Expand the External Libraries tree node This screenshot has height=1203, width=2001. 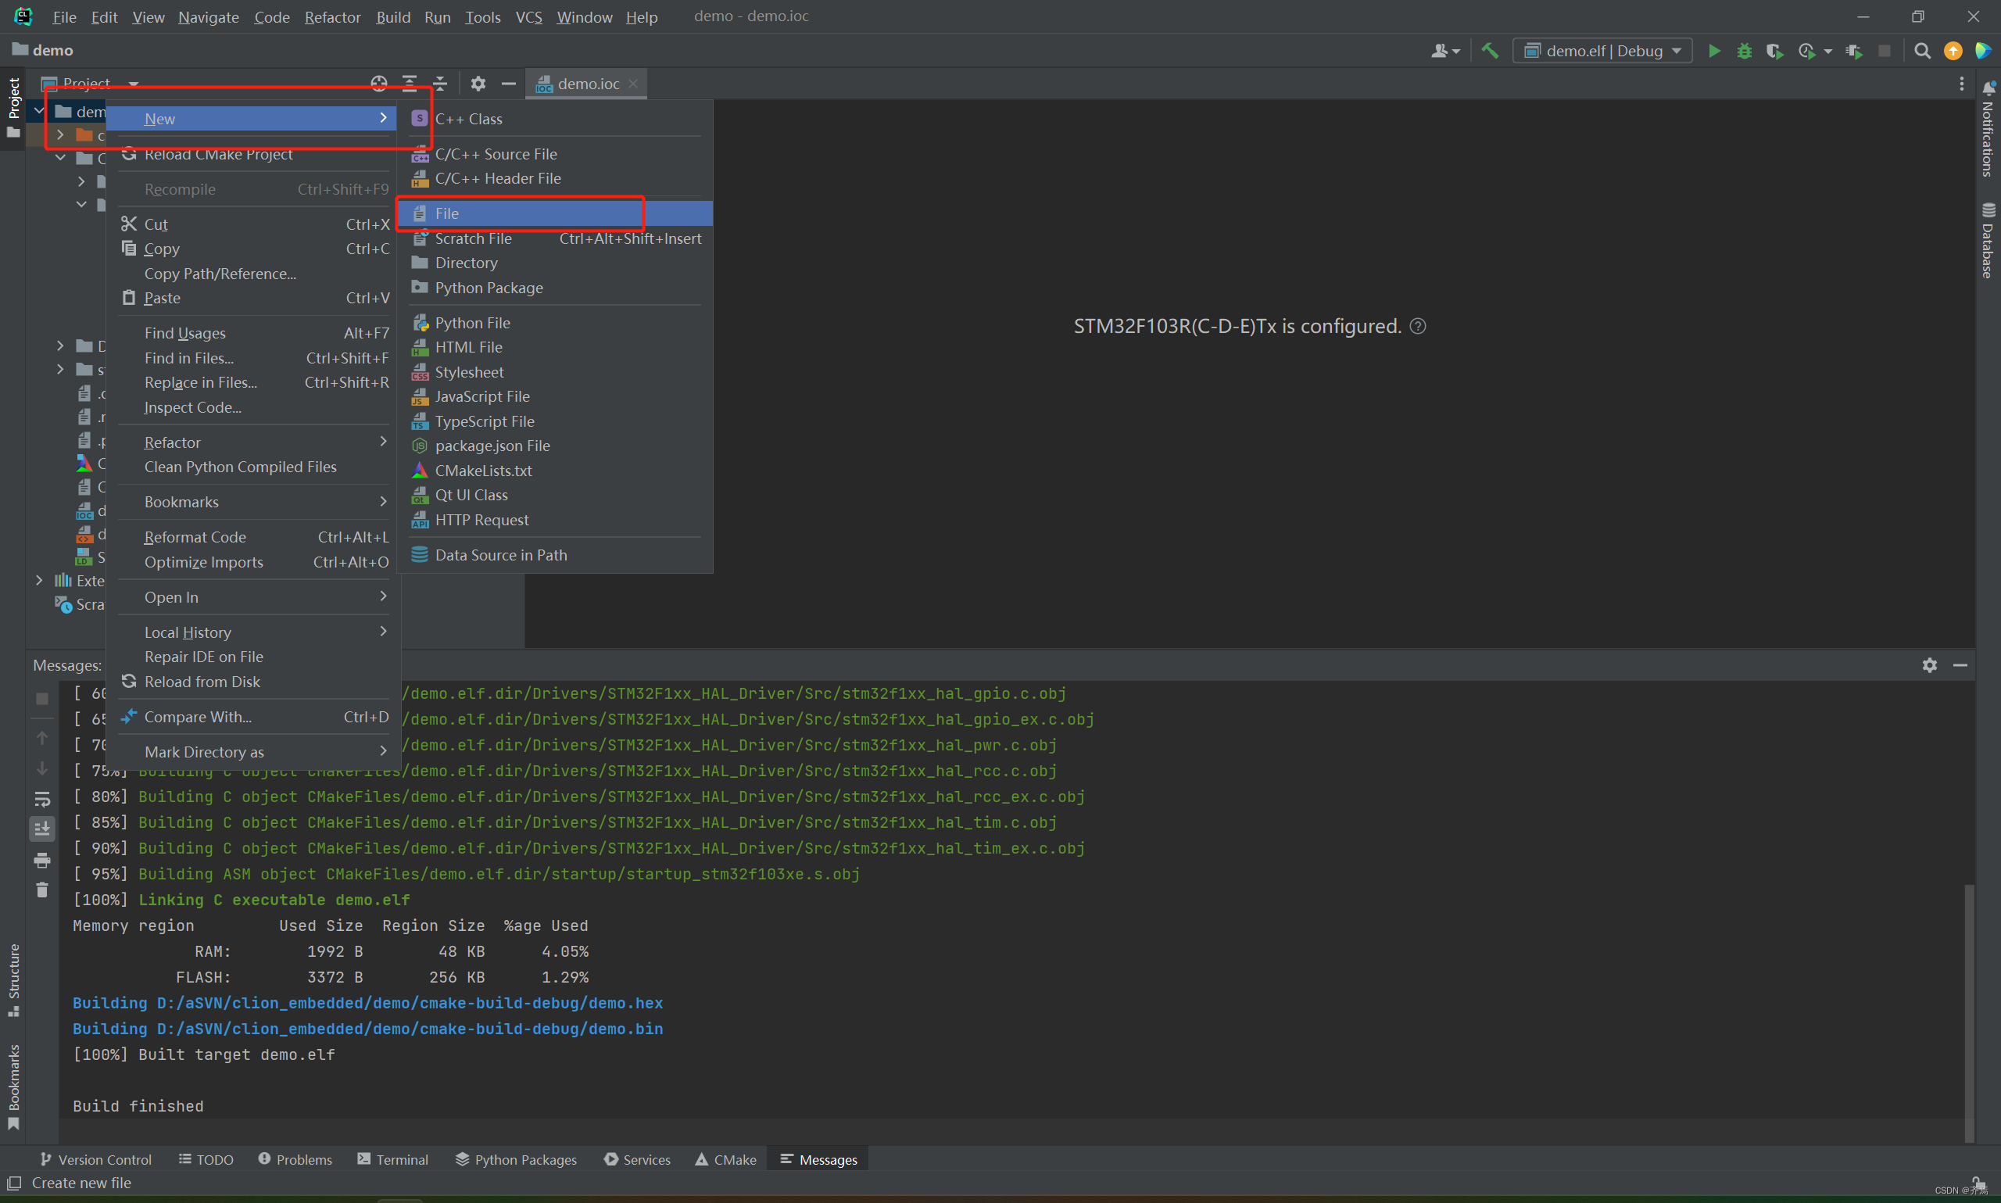point(39,581)
